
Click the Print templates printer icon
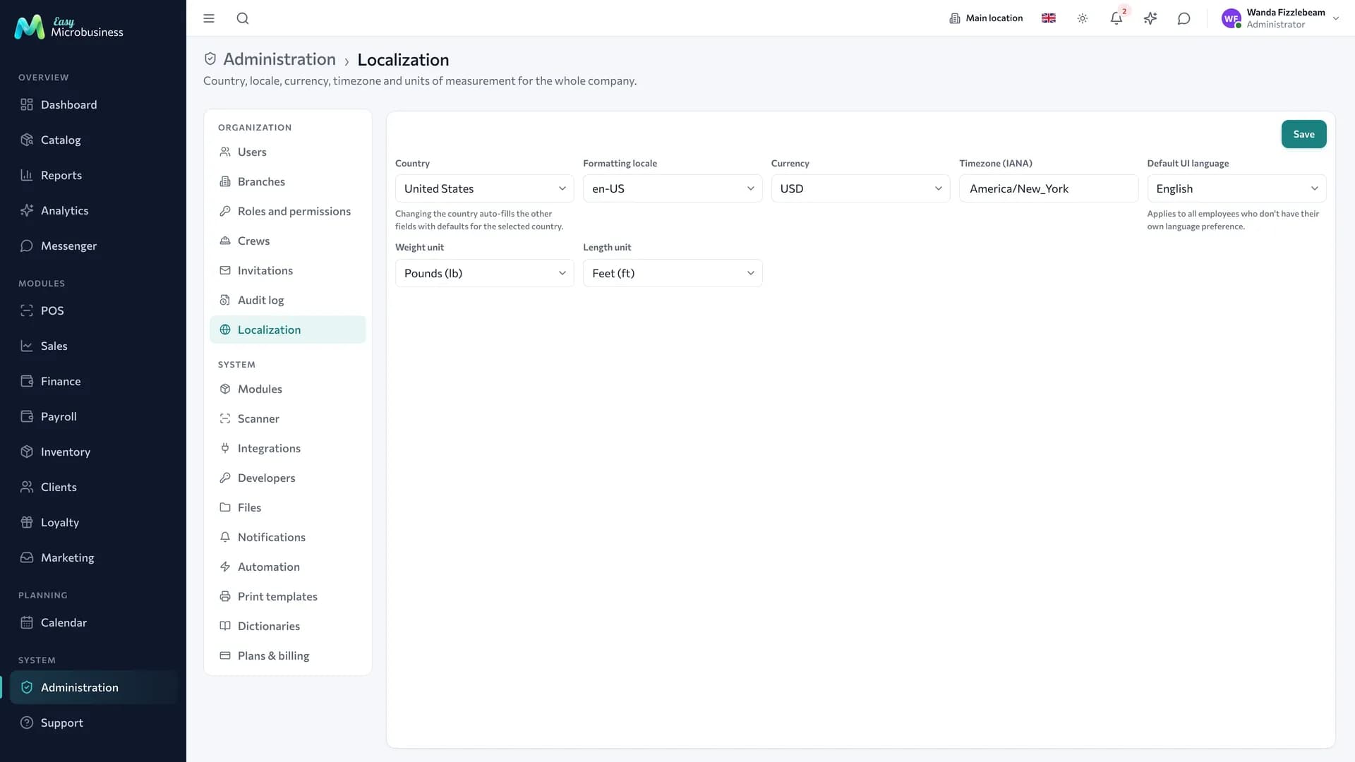point(225,596)
